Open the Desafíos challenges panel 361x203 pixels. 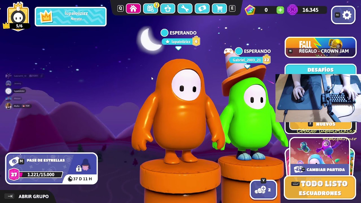pos(320,70)
